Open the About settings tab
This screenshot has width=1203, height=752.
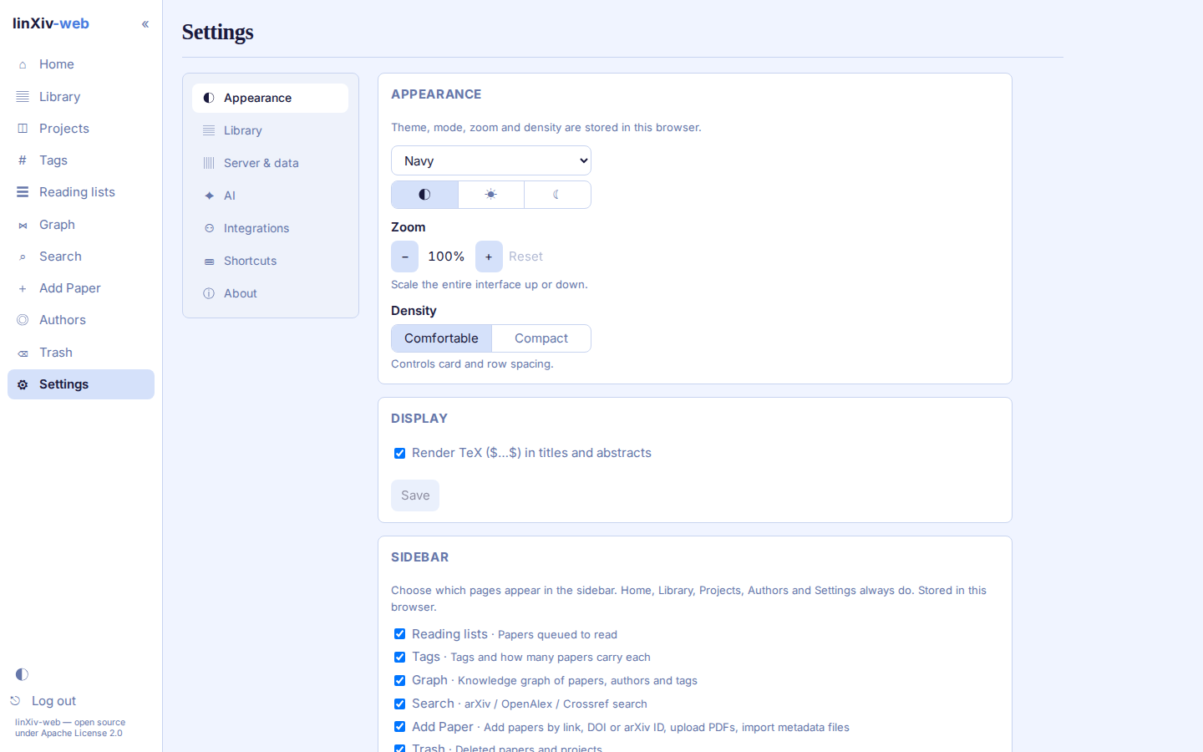click(270, 293)
